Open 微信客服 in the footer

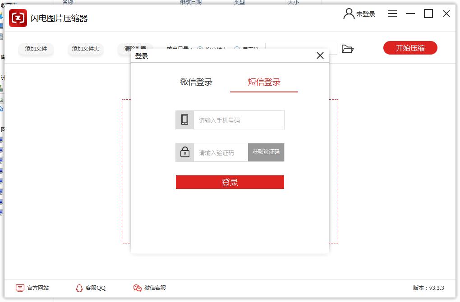(x=150, y=288)
